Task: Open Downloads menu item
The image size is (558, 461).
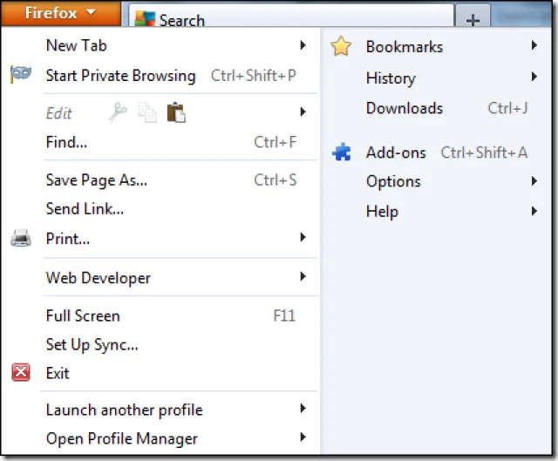Action: (436, 108)
